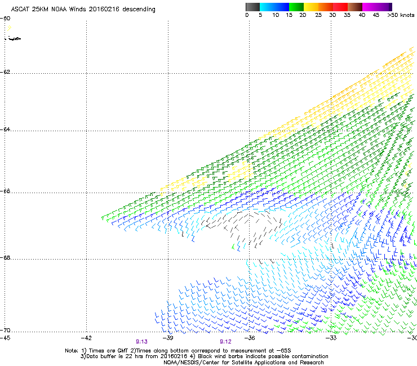Click the orange 25-30 knots color swatch
Screen dimensions: 417x366
[x=326, y=7]
